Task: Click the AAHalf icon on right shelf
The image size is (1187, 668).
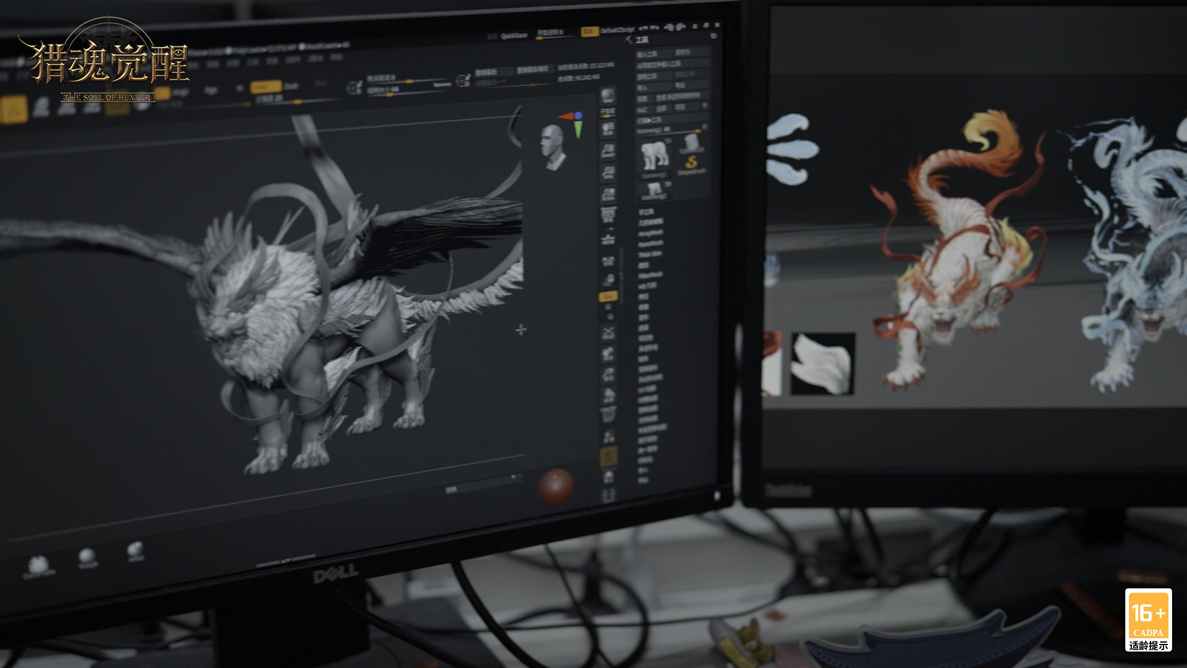Action: pos(608,194)
